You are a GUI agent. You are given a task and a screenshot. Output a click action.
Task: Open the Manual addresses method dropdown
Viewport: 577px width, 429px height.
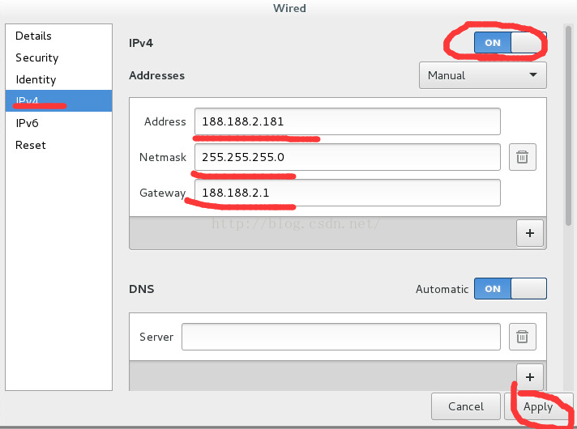(x=482, y=75)
